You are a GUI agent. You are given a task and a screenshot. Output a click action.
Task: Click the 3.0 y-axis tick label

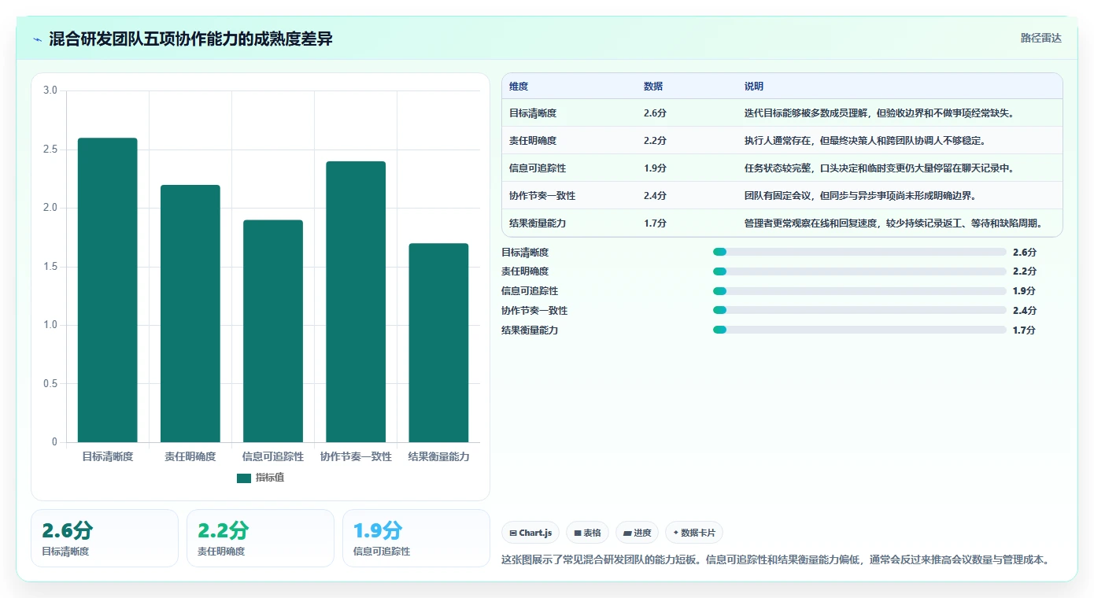coord(50,90)
